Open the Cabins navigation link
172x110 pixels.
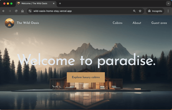pos(117,23)
